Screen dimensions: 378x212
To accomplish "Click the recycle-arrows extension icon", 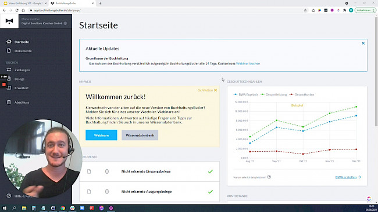I will (313, 10).
